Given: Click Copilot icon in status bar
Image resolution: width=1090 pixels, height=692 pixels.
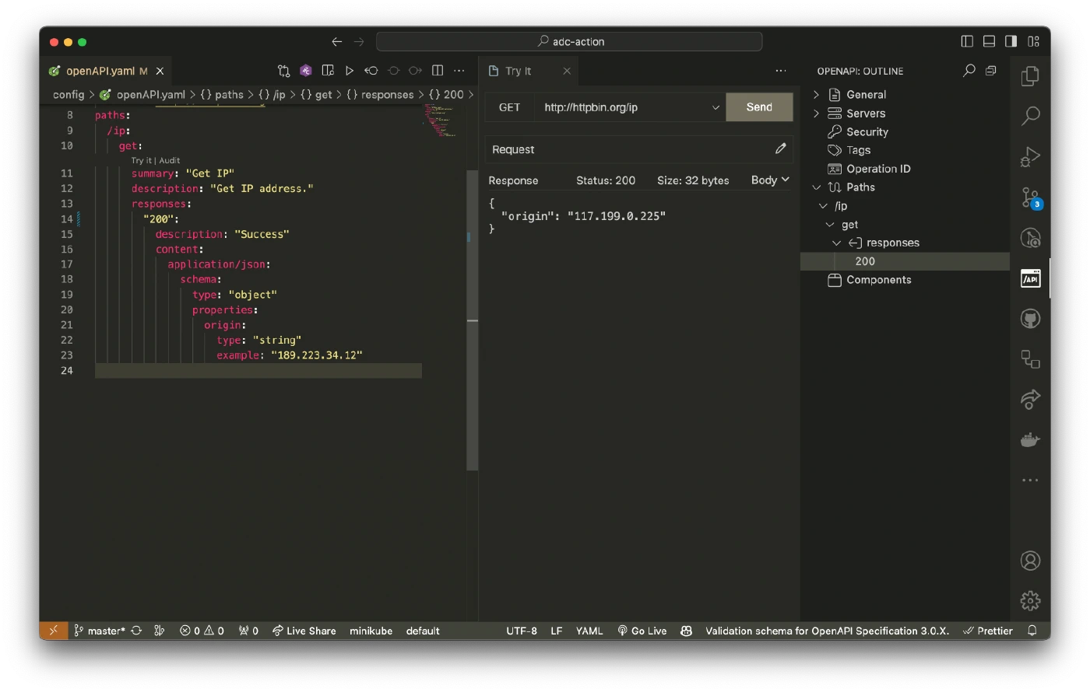Looking at the screenshot, I should pos(686,631).
